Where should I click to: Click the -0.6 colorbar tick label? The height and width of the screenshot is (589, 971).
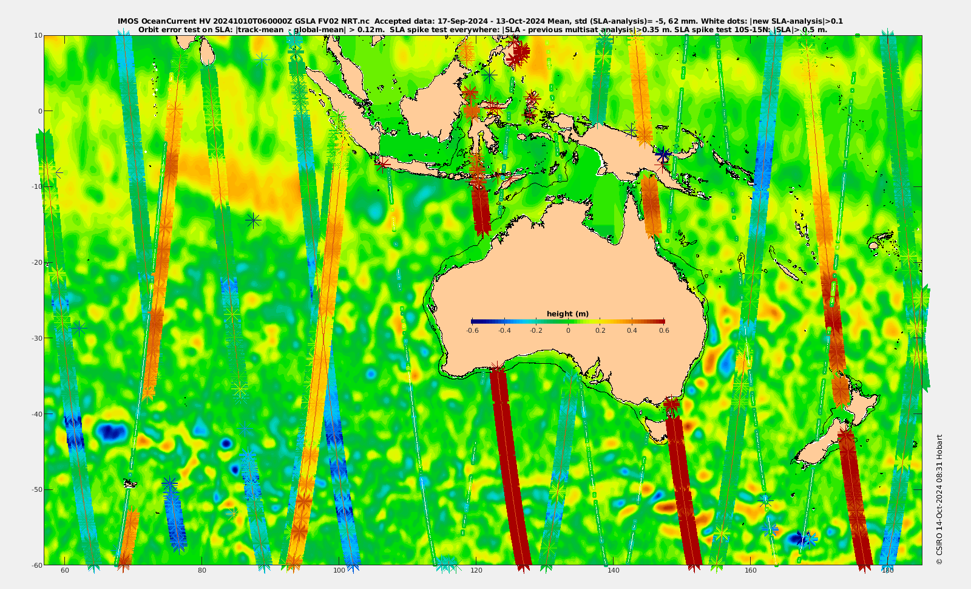pyautogui.click(x=472, y=331)
